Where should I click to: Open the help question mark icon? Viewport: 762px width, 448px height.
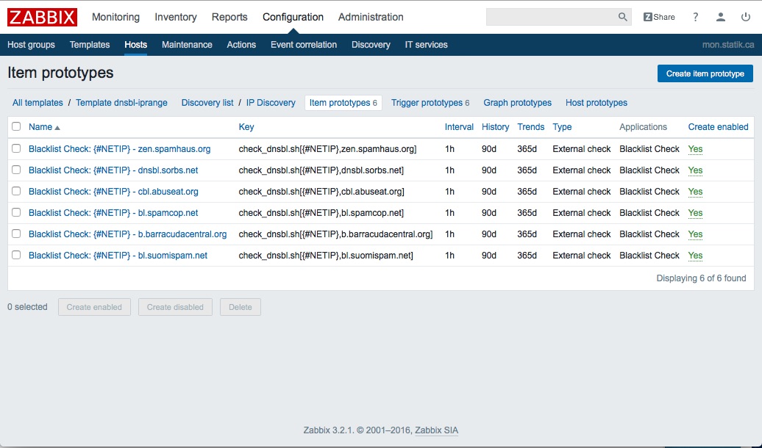[x=695, y=17]
